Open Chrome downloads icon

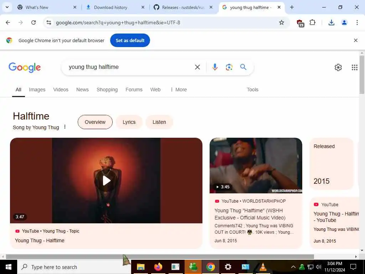click(331, 22)
